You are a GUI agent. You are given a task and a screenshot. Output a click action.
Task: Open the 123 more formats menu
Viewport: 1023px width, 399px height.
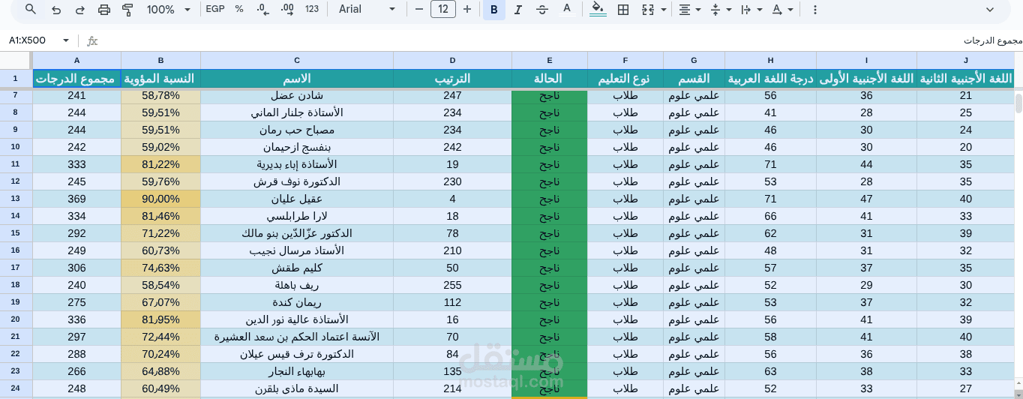(312, 10)
